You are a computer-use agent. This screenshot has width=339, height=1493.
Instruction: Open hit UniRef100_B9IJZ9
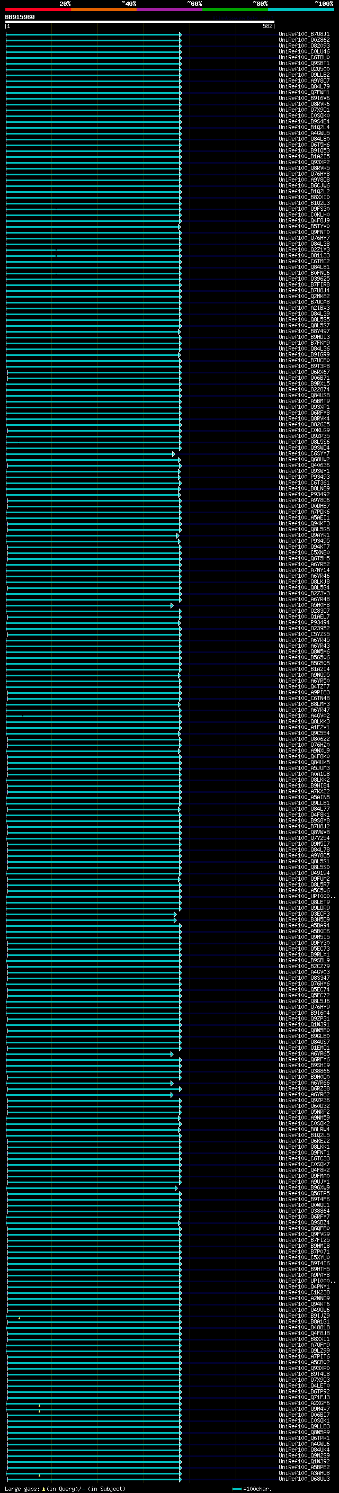[304, 1316]
